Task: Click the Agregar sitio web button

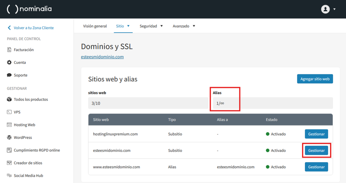Action: coord(315,79)
